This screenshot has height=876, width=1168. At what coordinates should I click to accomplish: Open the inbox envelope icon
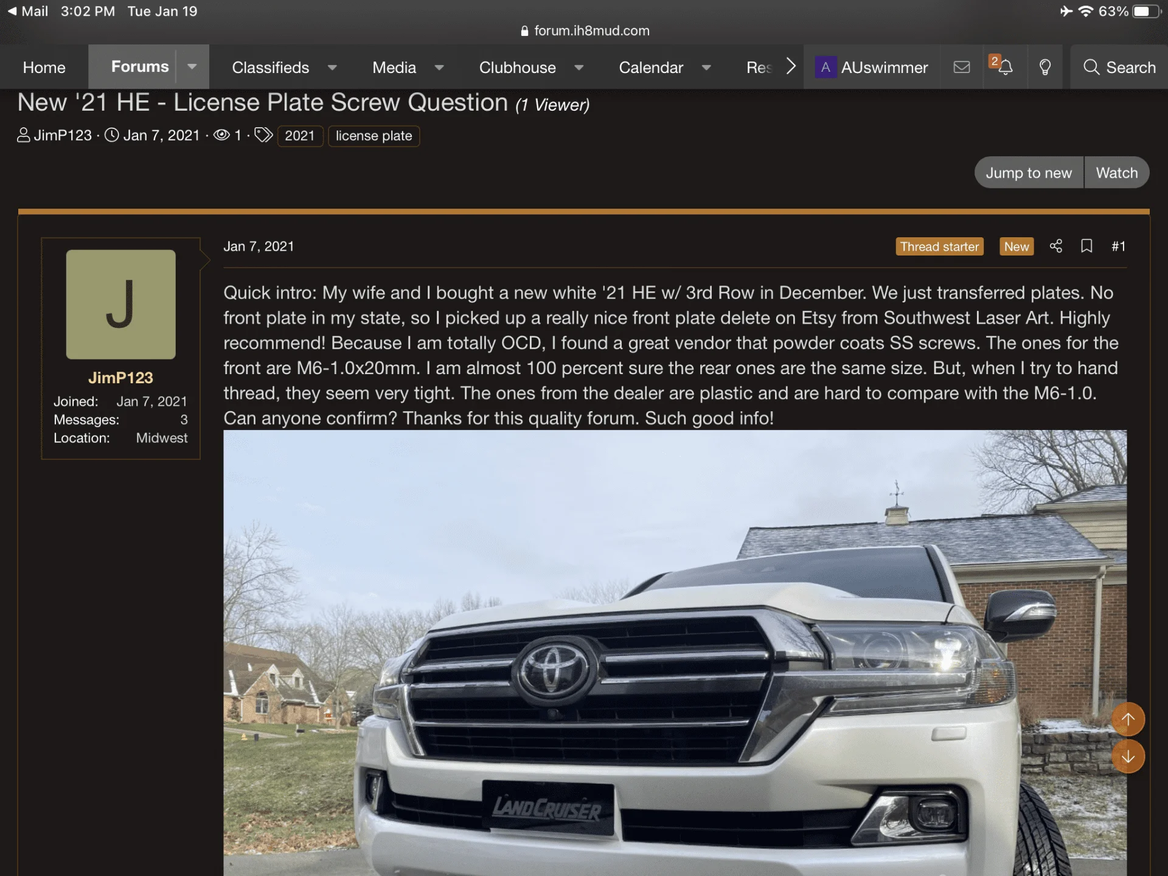pyautogui.click(x=961, y=67)
